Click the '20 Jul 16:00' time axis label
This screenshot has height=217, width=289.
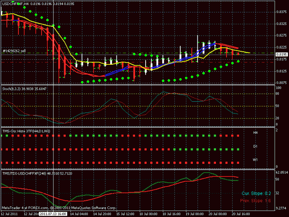coord(241,214)
